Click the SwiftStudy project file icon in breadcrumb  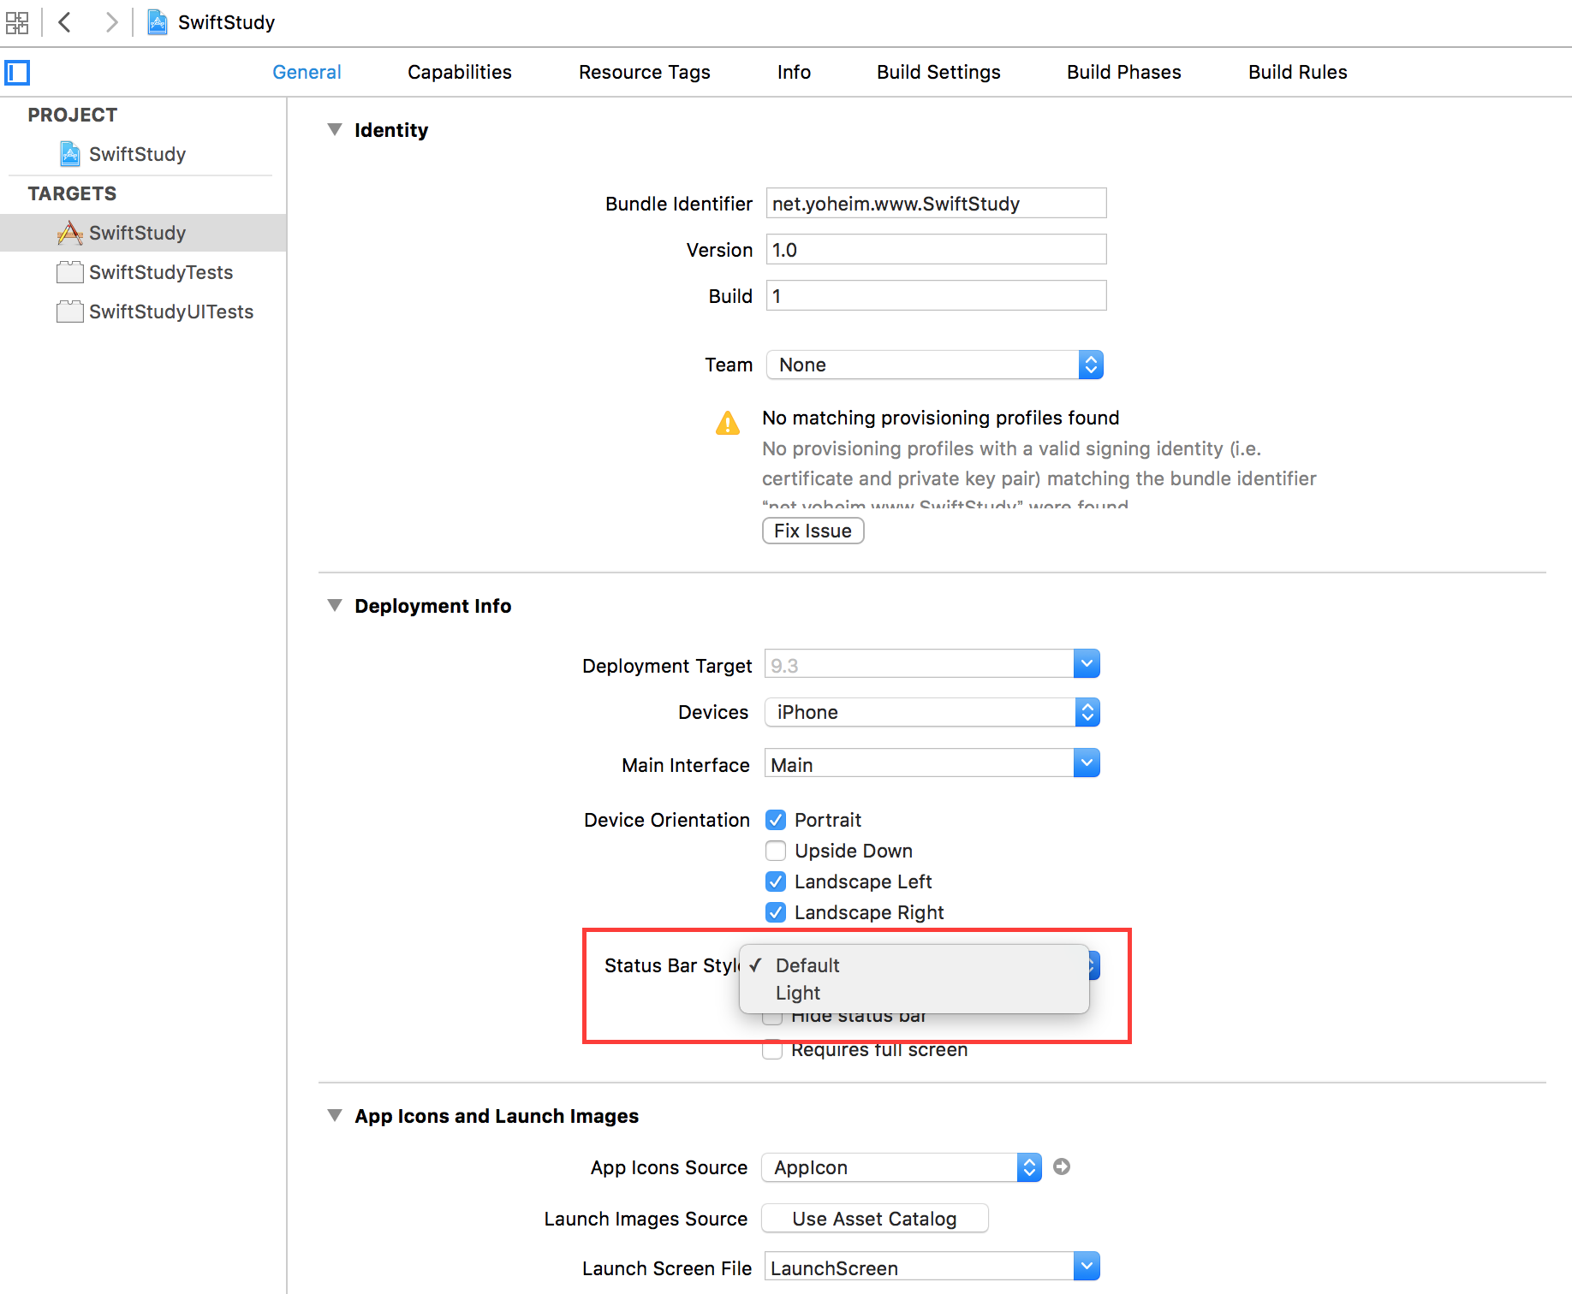[x=158, y=22]
